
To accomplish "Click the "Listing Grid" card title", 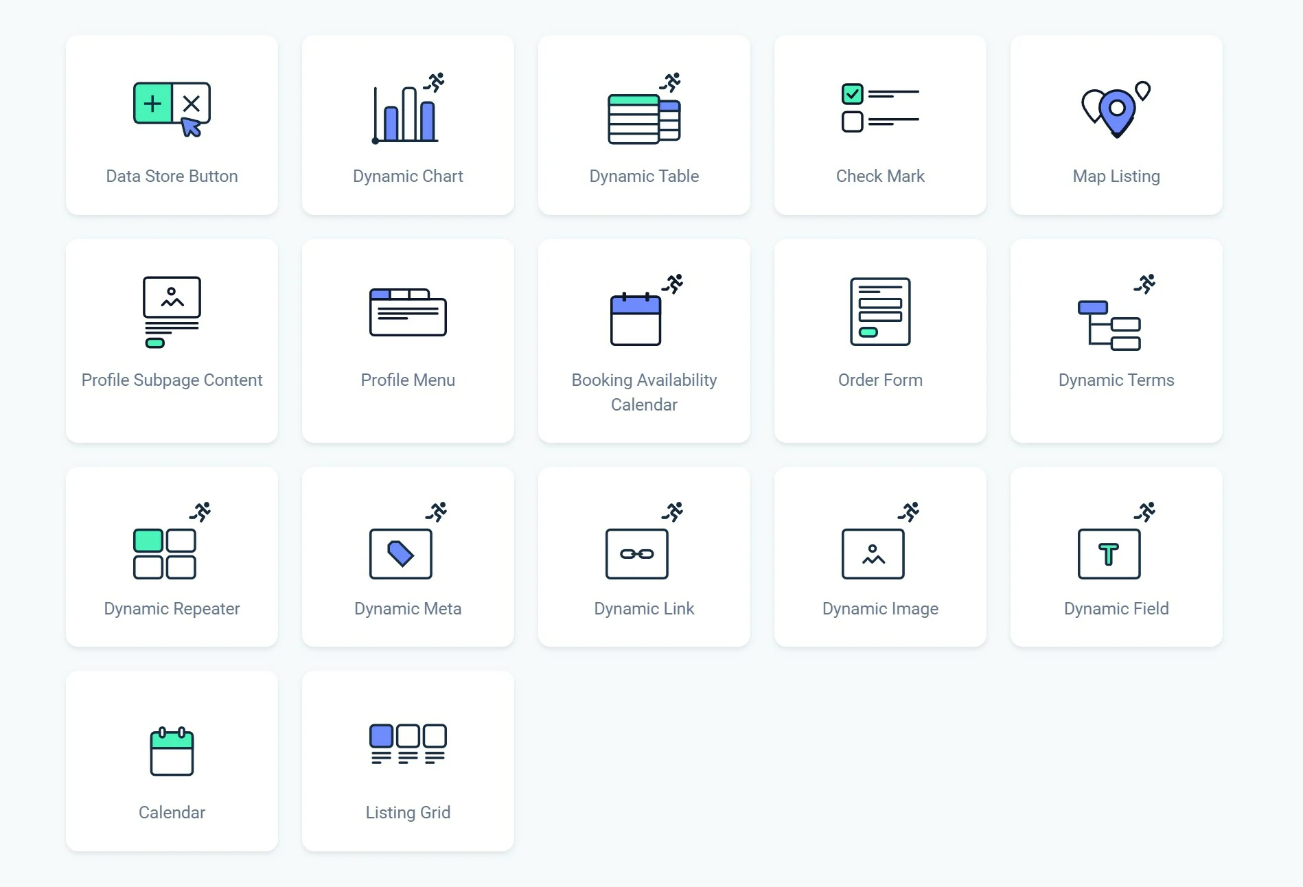I will pos(408,813).
